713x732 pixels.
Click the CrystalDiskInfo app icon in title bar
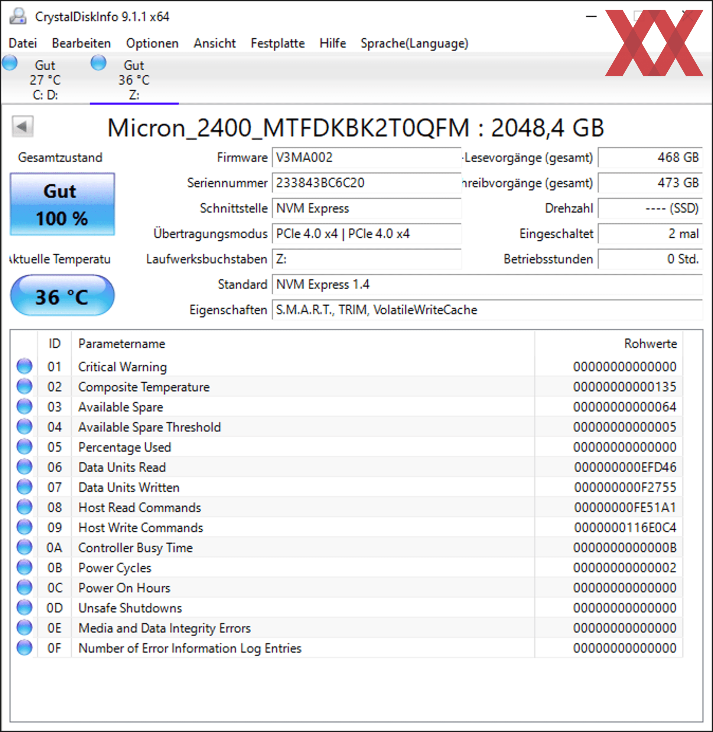coord(17,16)
